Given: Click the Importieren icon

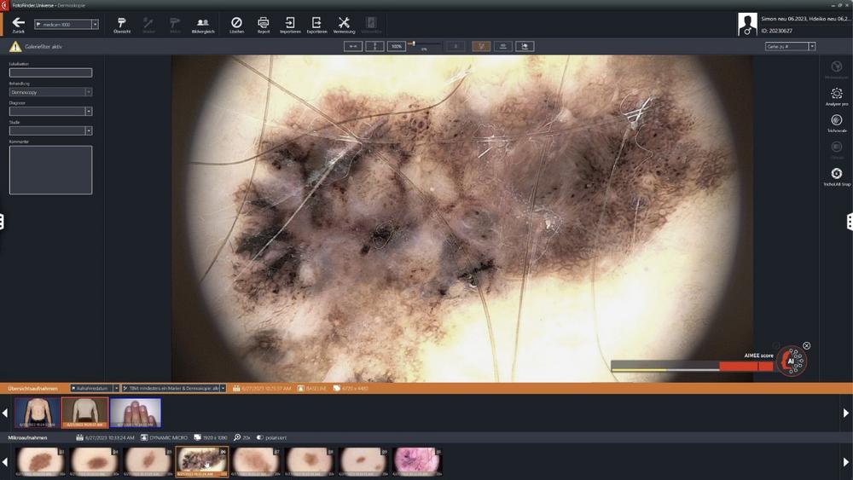Looking at the screenshot, I should coord(290,23).
